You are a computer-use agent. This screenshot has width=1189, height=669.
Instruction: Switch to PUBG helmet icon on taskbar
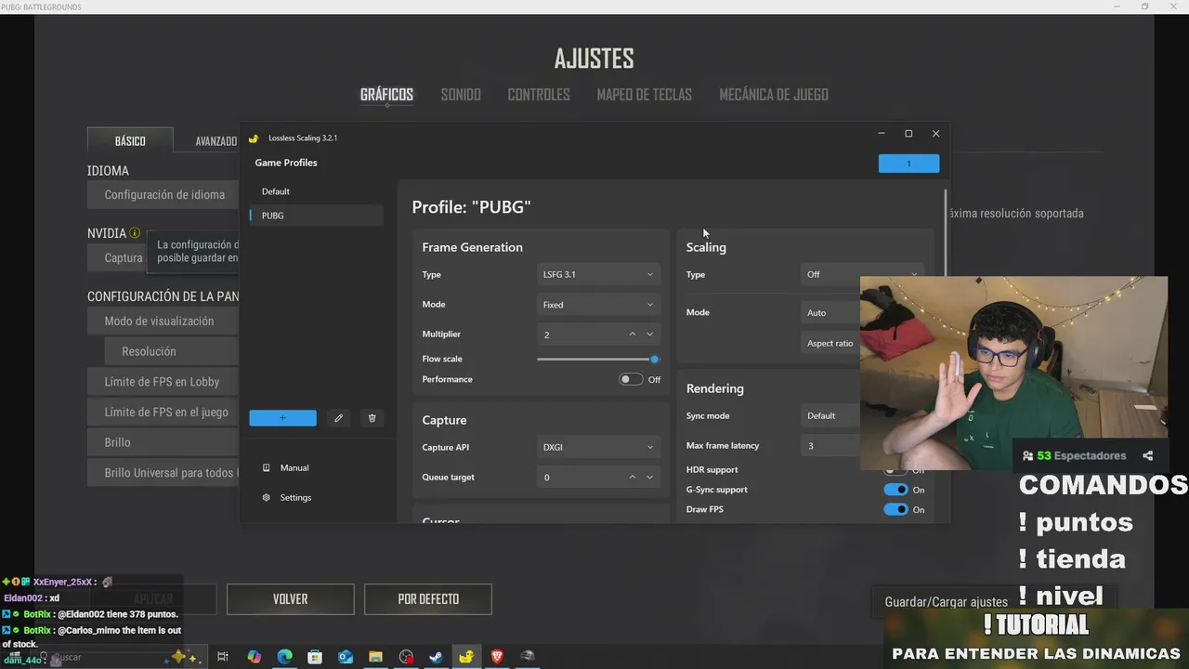528,656
